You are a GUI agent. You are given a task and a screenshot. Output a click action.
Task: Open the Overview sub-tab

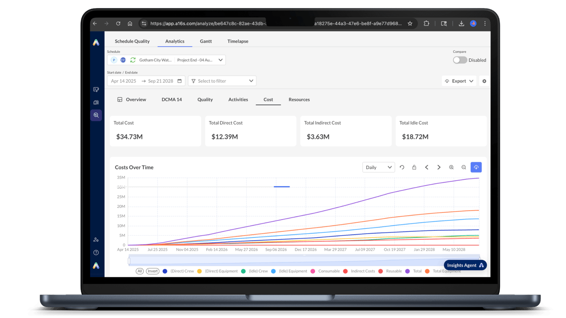(132, 100)
